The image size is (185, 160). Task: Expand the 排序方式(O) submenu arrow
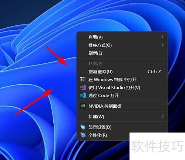[x=162, y=45]
